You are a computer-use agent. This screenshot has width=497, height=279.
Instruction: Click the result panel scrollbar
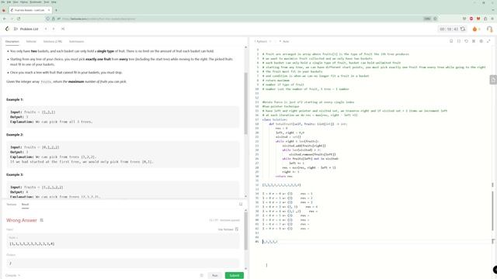coord(245,231)
